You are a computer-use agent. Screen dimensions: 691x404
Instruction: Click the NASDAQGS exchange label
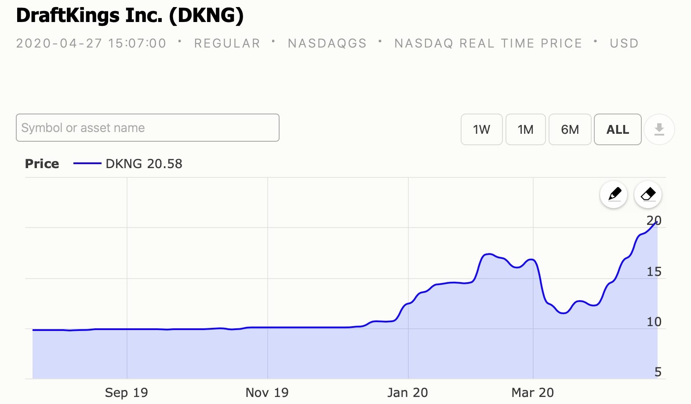coord(327,43)
